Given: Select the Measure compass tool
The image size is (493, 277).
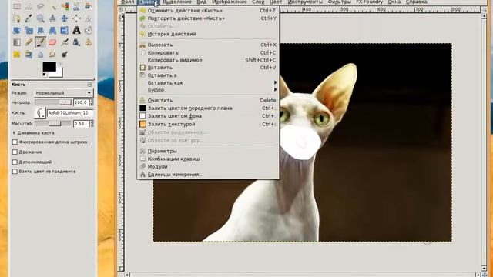Looking at the screenshot, I should click(52, 18).
